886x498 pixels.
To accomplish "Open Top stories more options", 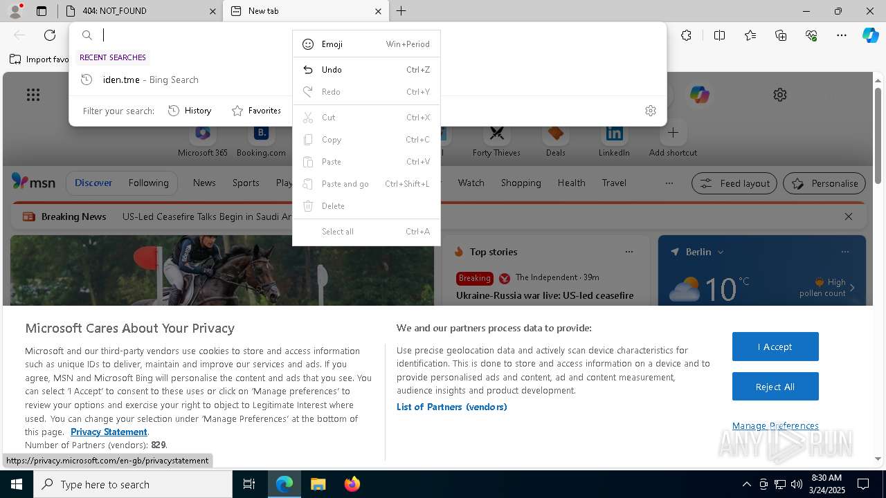I will click(629, 252).
